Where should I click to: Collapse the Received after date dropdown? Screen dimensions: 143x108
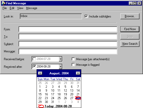pos(60,67)
